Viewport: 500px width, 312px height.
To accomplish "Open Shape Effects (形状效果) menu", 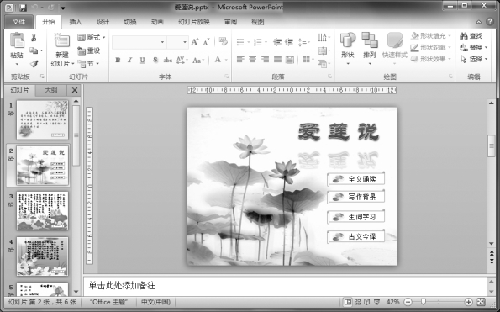I will click(x=430, y=59).
